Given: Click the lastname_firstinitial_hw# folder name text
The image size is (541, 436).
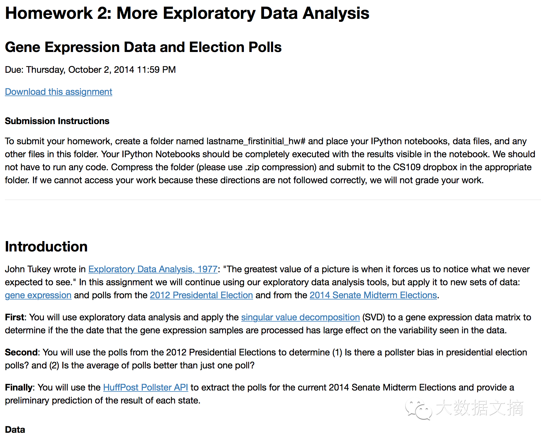Looking at the screenshot, I should pos(256,141).
